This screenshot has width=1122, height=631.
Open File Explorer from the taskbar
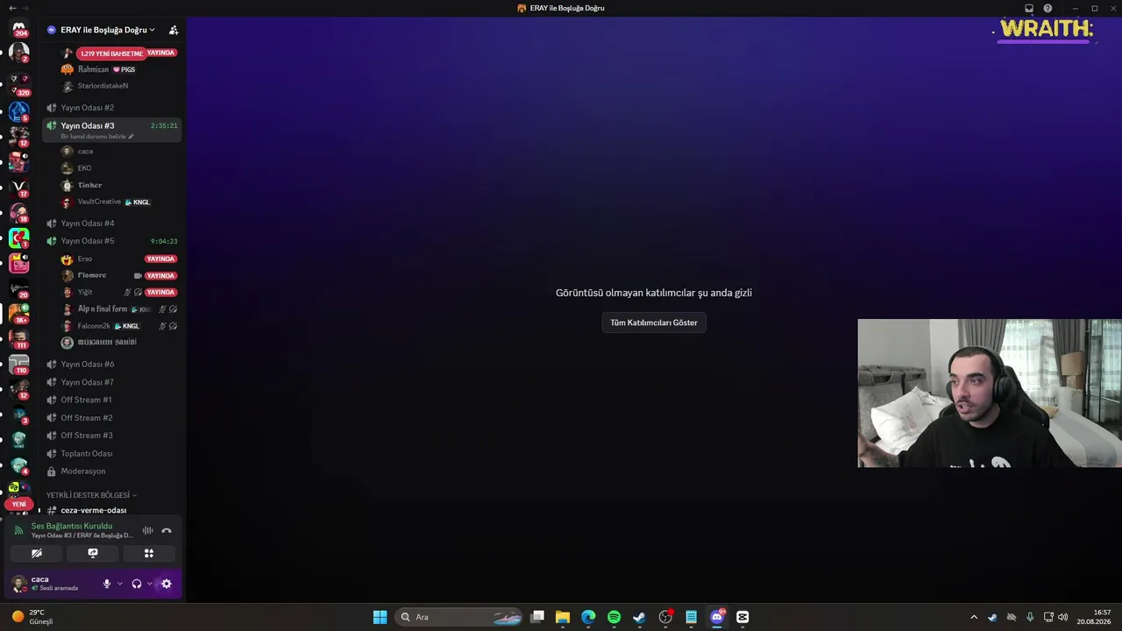click(563, 617)
